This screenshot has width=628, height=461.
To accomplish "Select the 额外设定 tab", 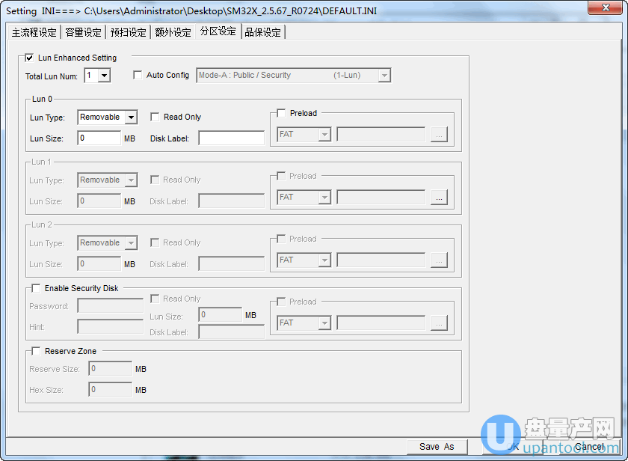I will pos(173,32).
